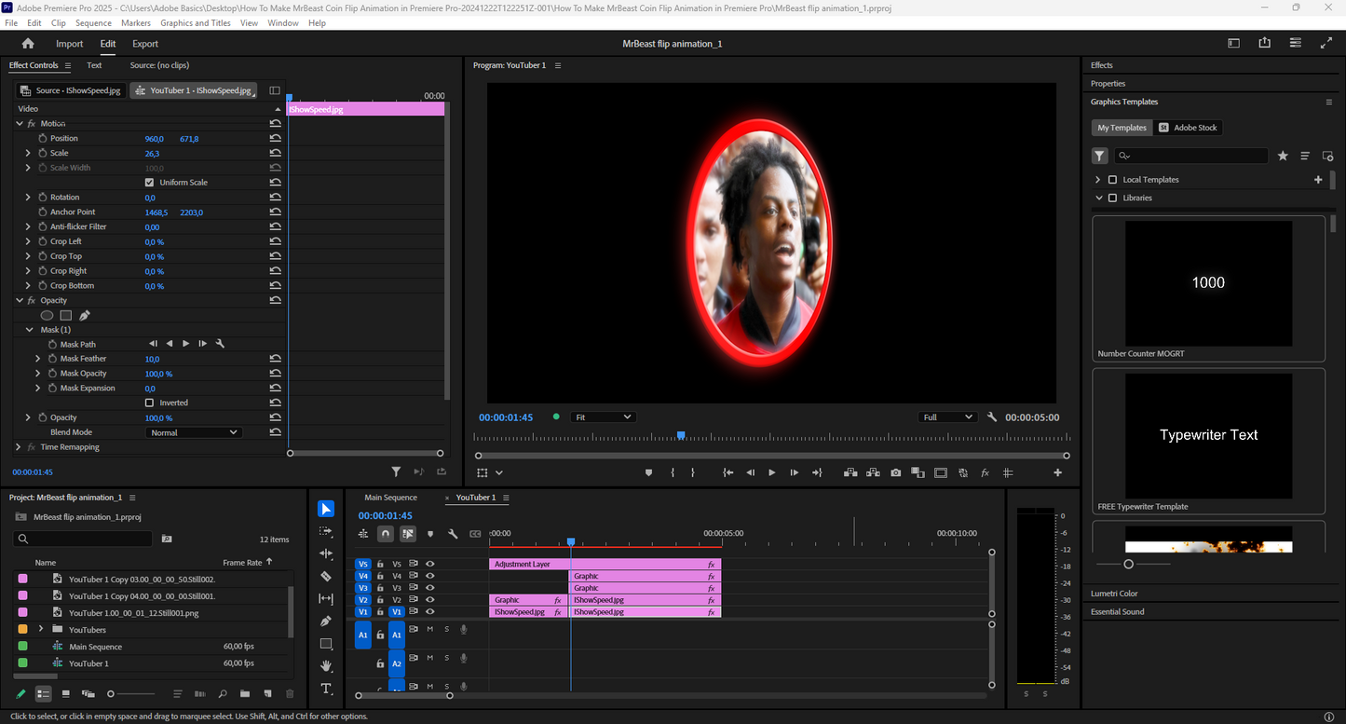Switch to the Main Sequence tab
The width and height of the screenshot is (1346, 724).
pyautogui.click(x=390, y=498)
